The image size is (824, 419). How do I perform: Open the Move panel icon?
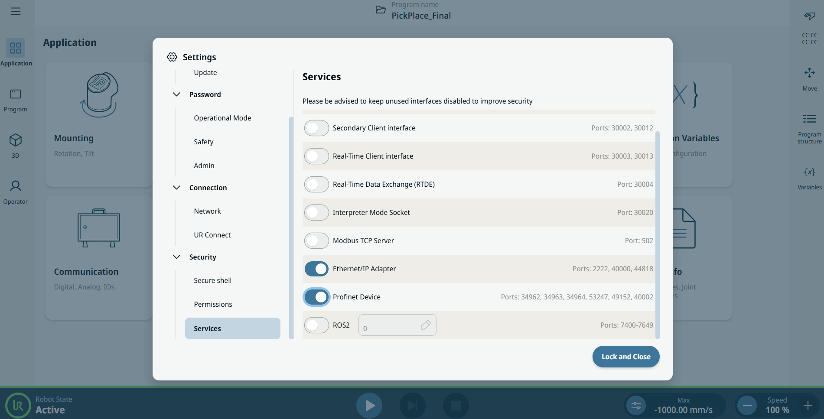(x=809, y=73)
